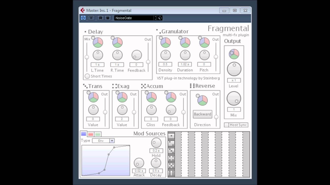Image resolution: width=330 pixels, height=185 pixels.
Task: Click the one-dot dice routing icon
Action: pyautogui.click(x=171, y=136)
